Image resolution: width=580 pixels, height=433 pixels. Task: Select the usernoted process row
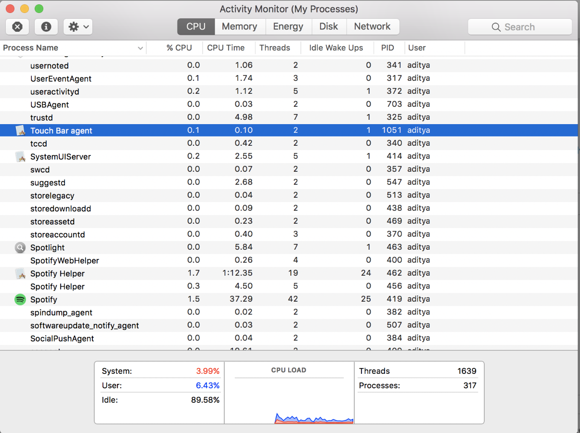point(289,65)
